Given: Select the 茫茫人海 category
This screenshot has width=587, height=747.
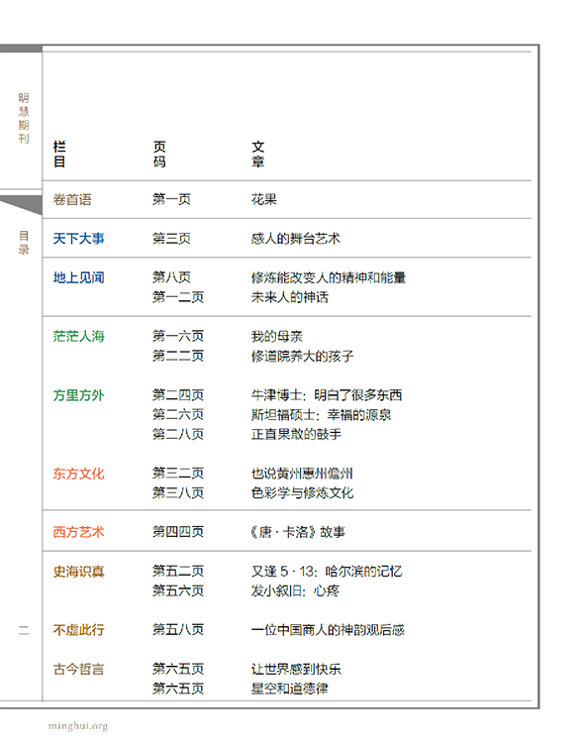Looking at the screenshot, I should coord(78,336).
